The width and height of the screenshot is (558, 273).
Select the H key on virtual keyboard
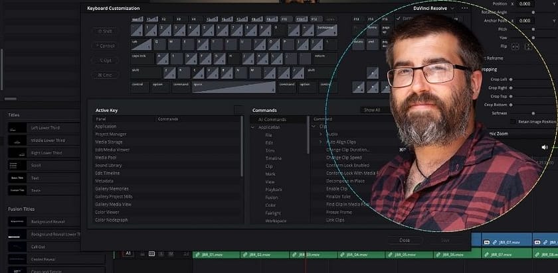coord(234,58)
